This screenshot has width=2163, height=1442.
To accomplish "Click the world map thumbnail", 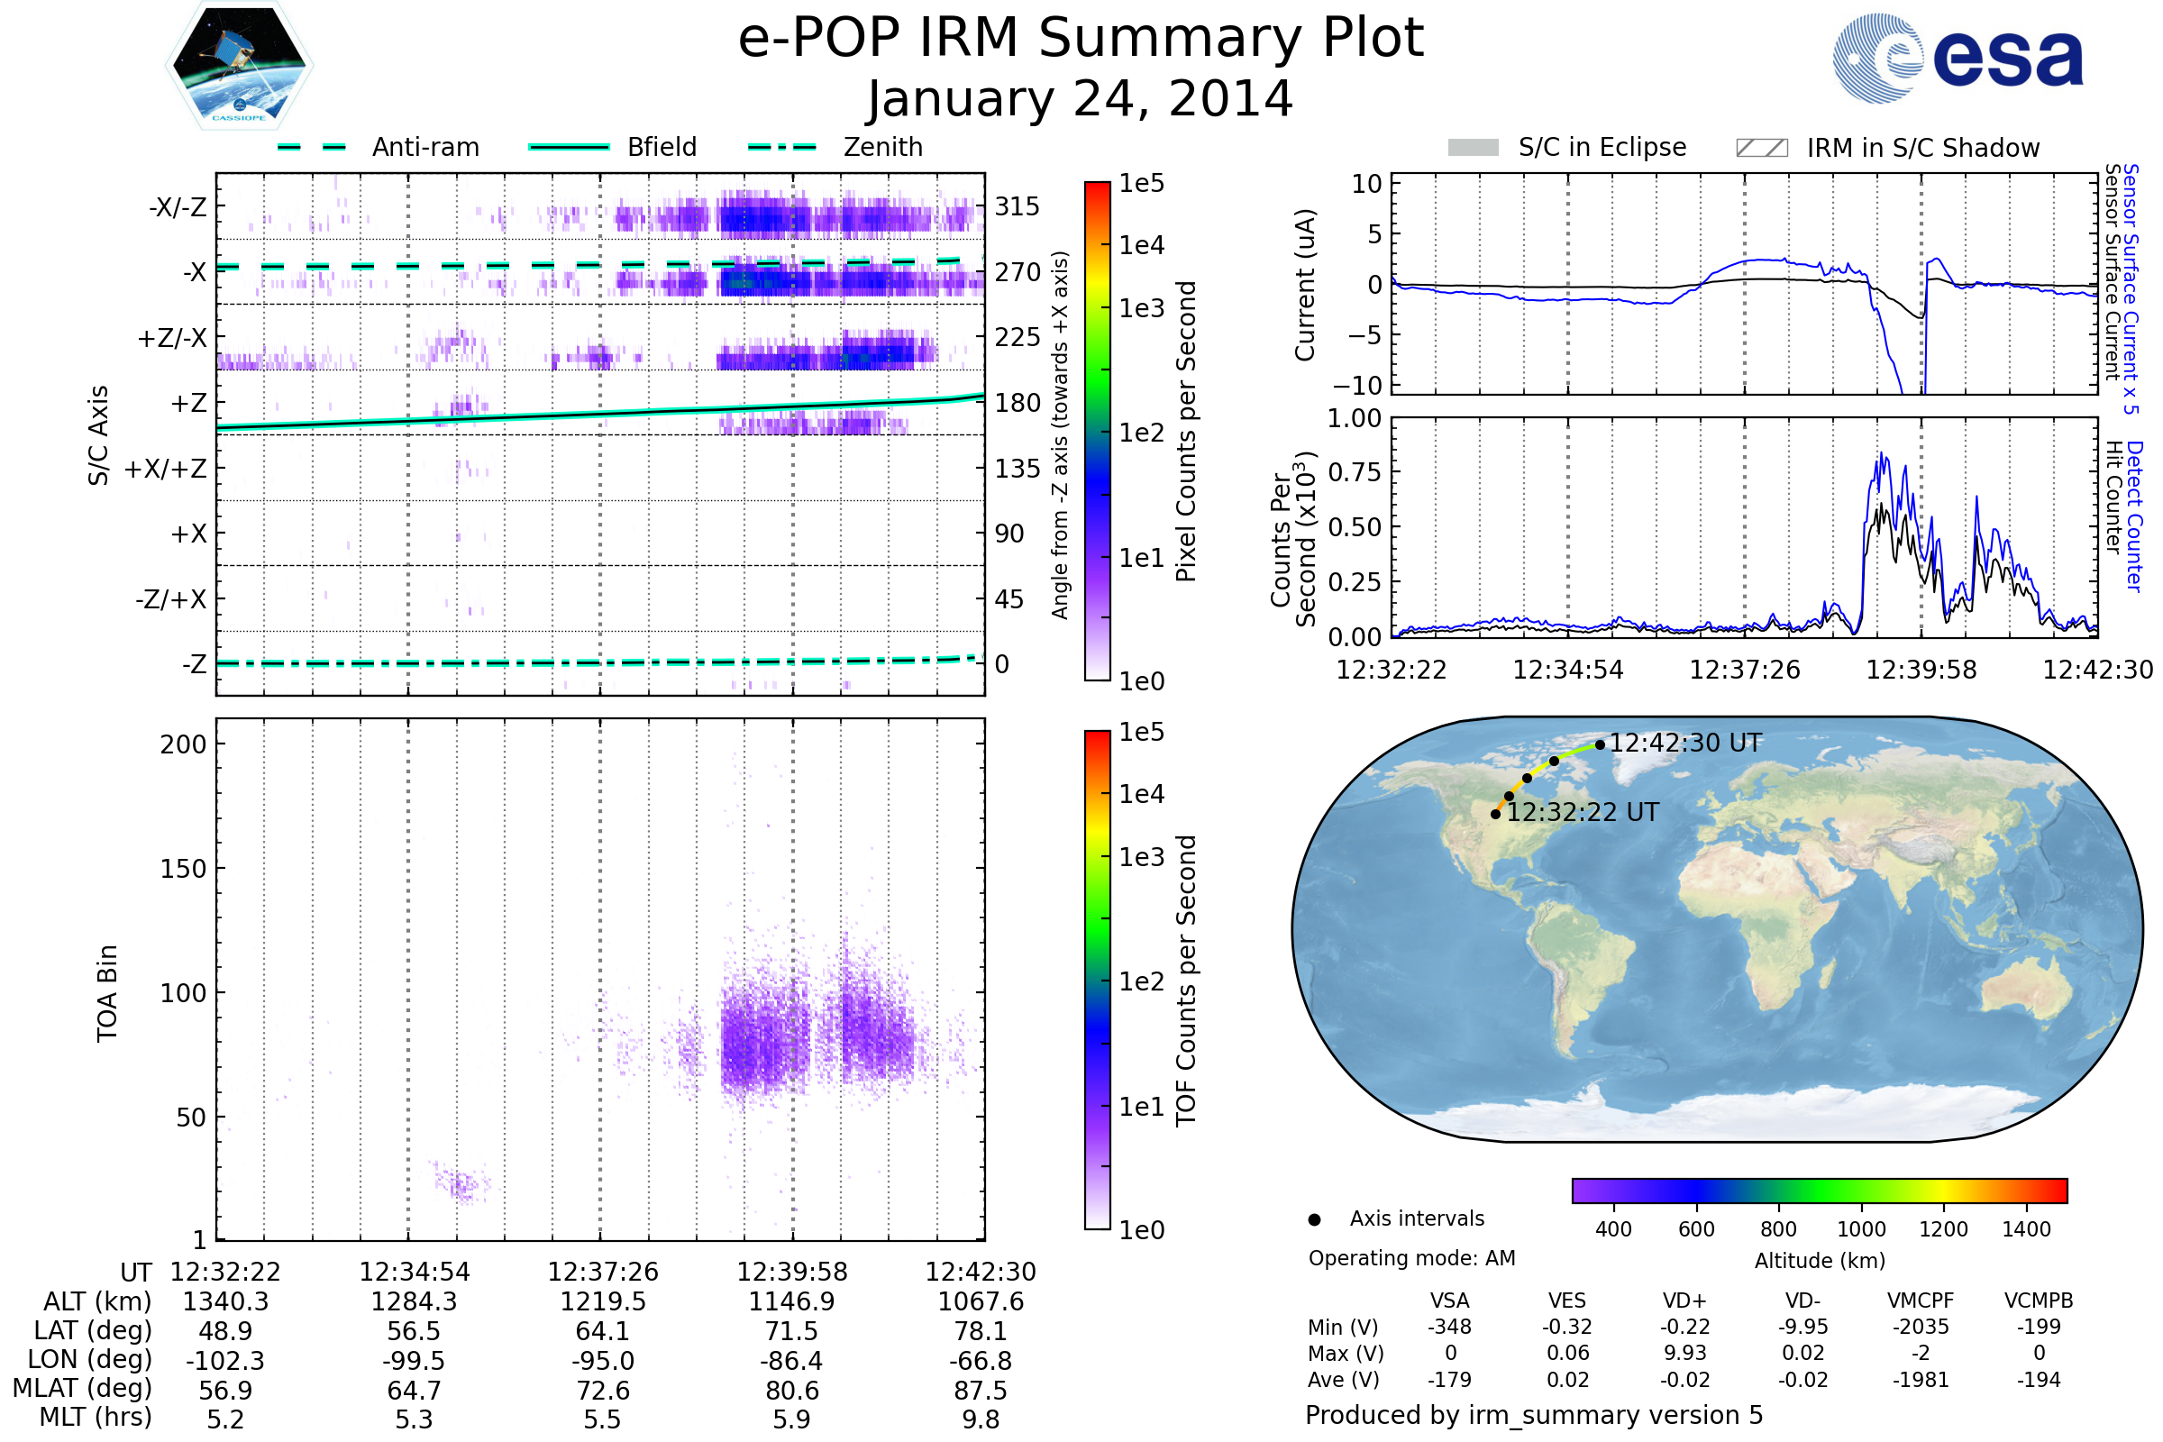I will [1716, 929].
